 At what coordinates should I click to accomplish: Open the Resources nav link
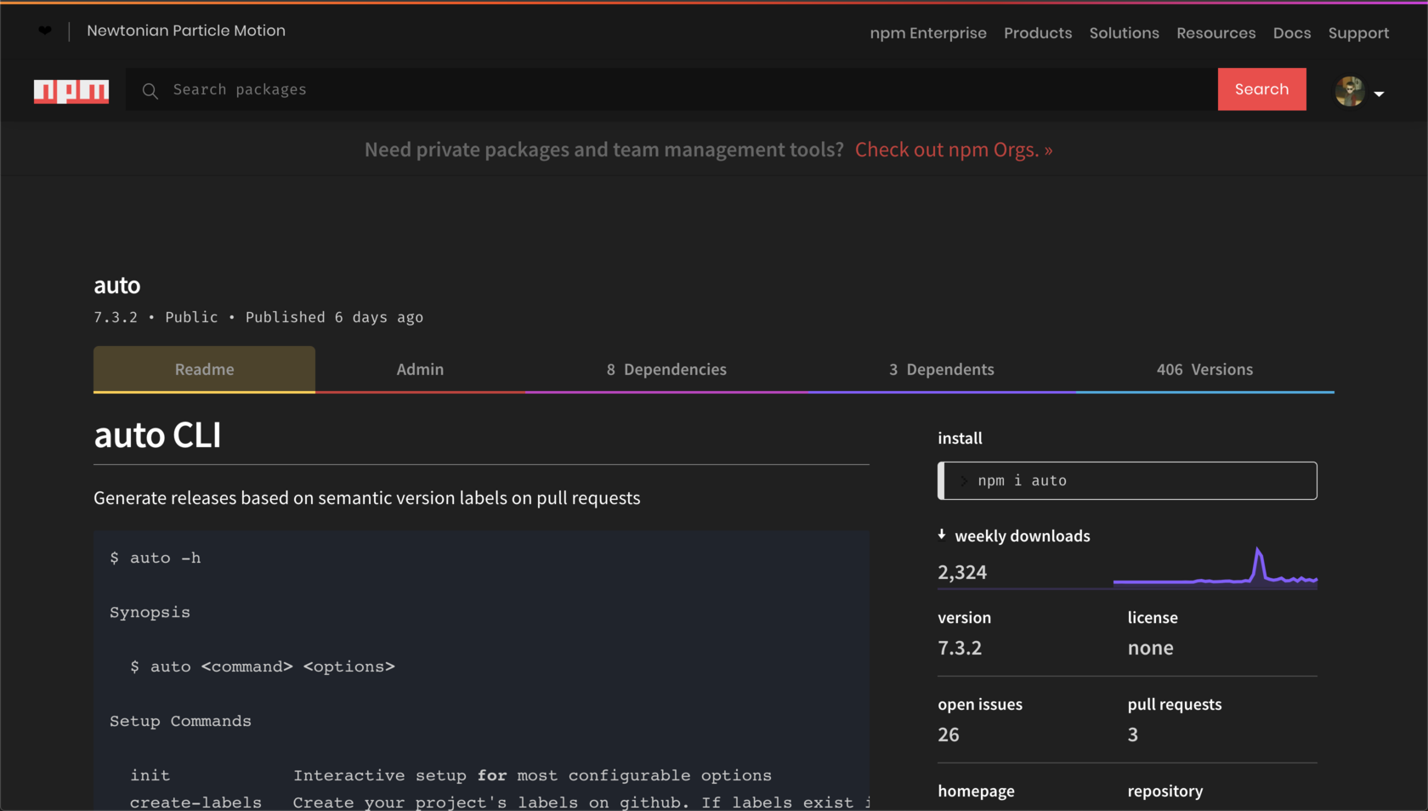[1215, 33]
